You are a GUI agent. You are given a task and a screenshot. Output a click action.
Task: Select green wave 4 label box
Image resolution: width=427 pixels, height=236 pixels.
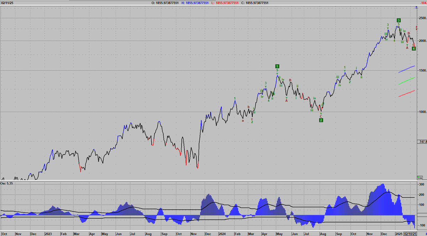click(x=414, y=48)
